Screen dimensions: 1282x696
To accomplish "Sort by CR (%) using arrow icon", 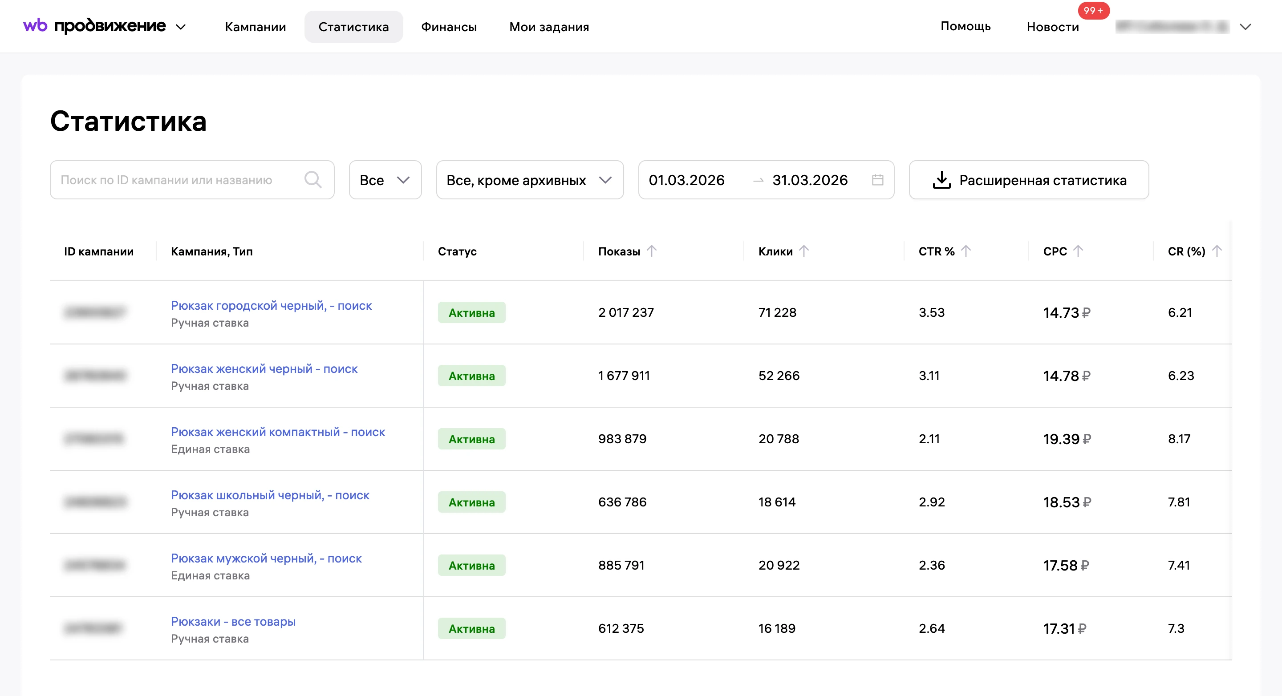I will [1216, 251].
